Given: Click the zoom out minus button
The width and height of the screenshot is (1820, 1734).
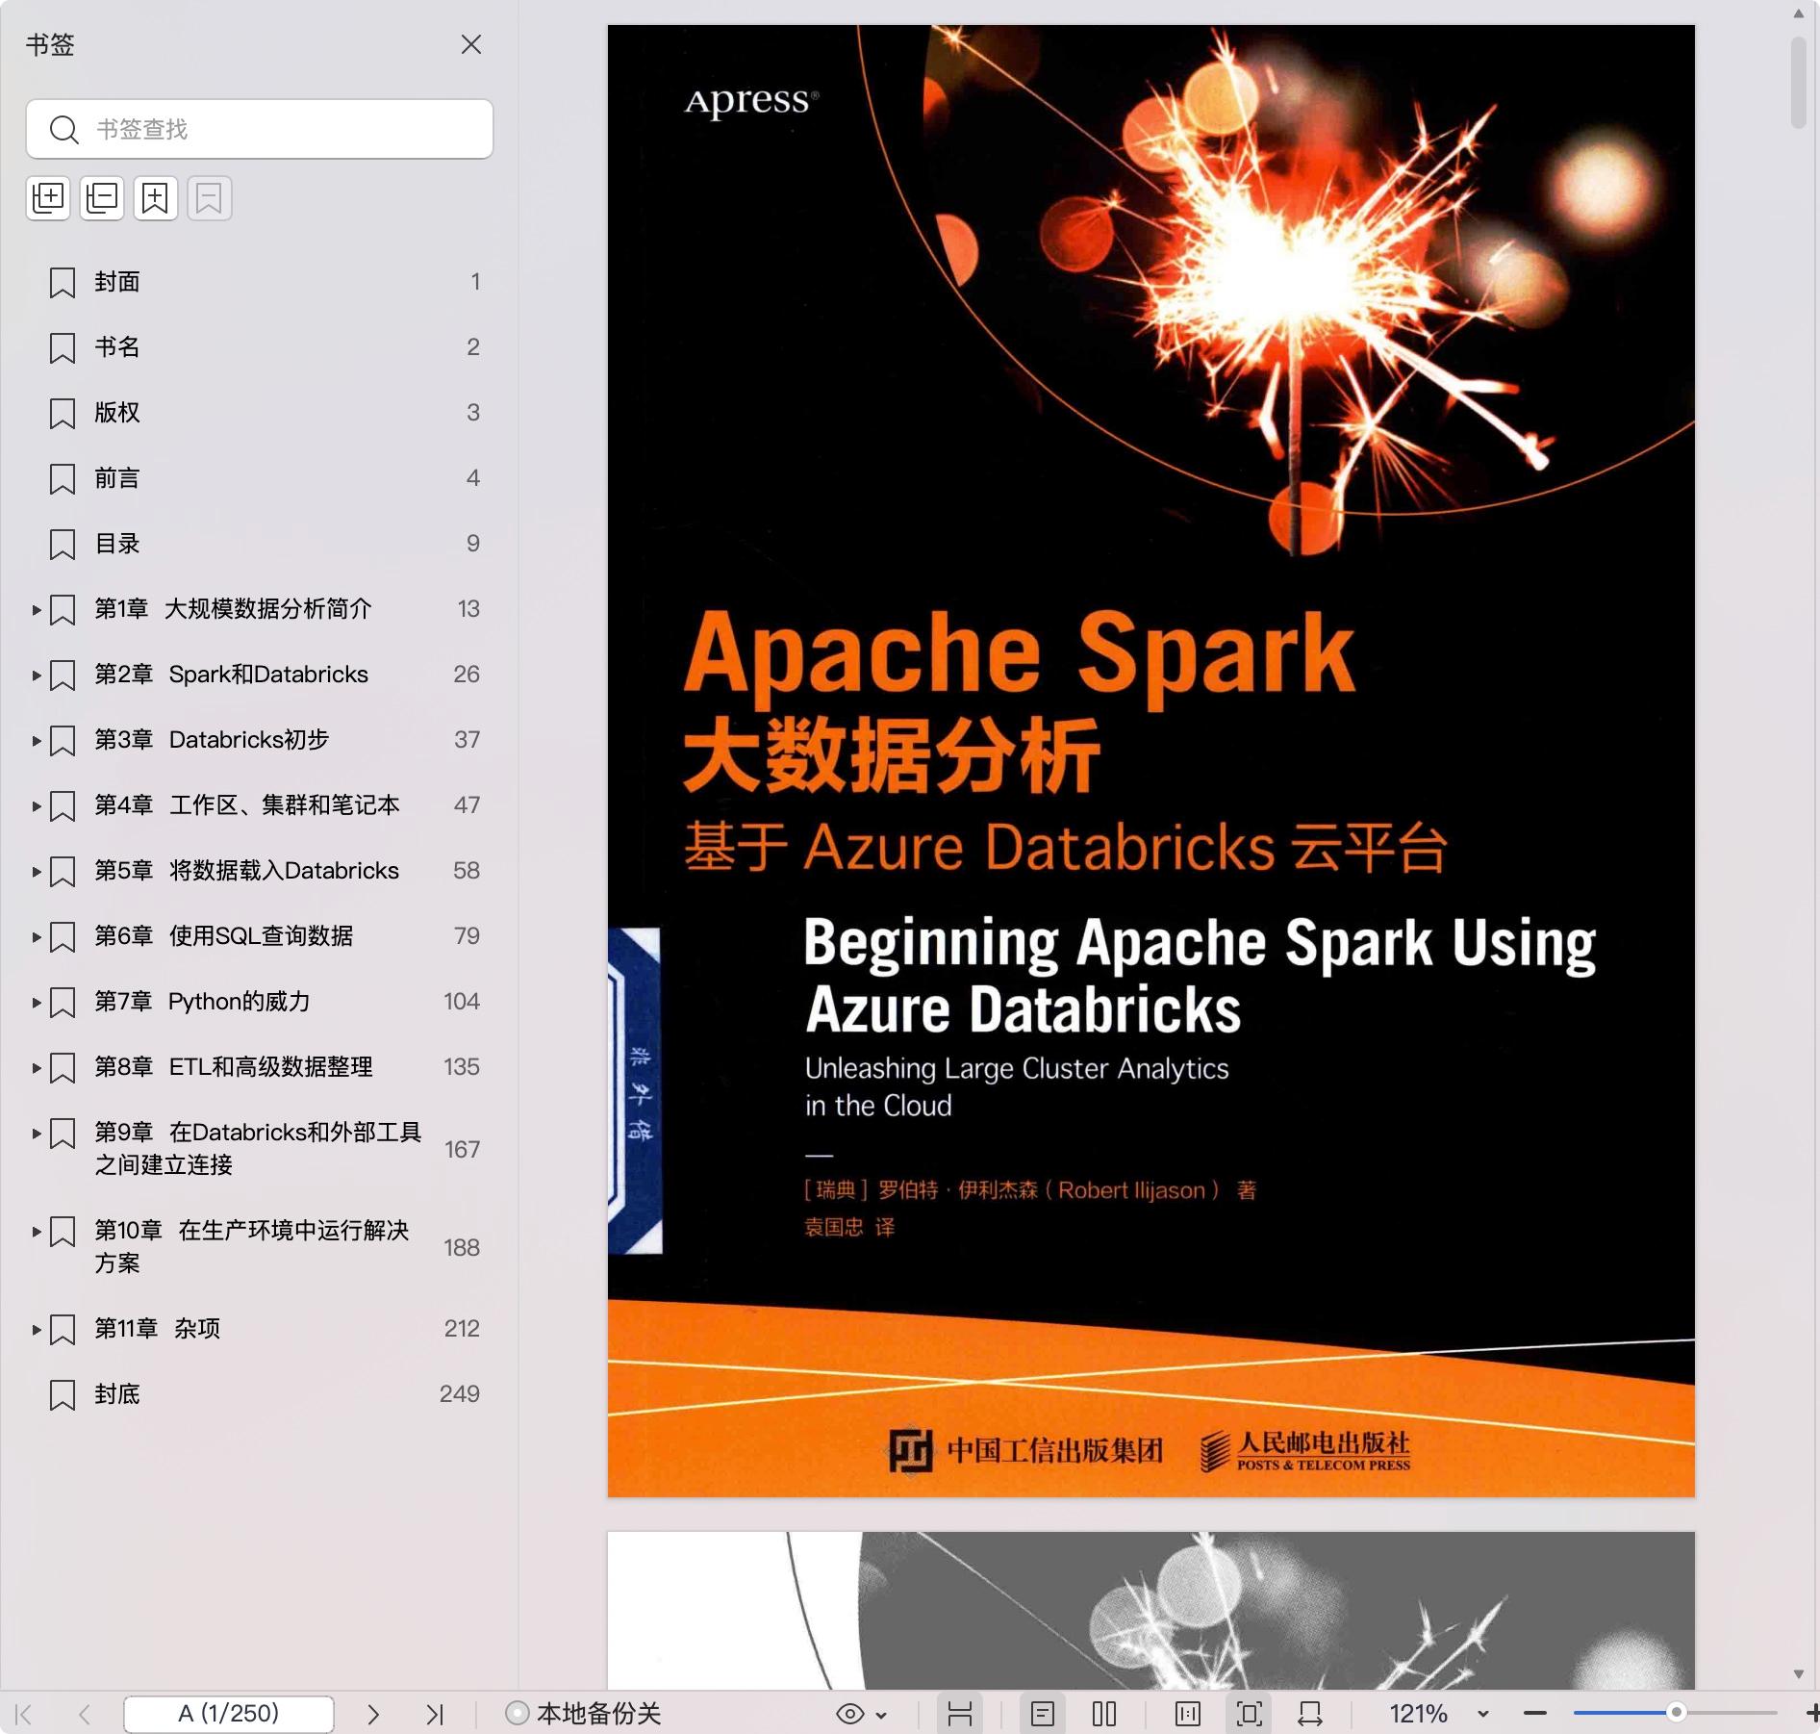Looking at the screenshot, I should (x=1535, y=1714).
